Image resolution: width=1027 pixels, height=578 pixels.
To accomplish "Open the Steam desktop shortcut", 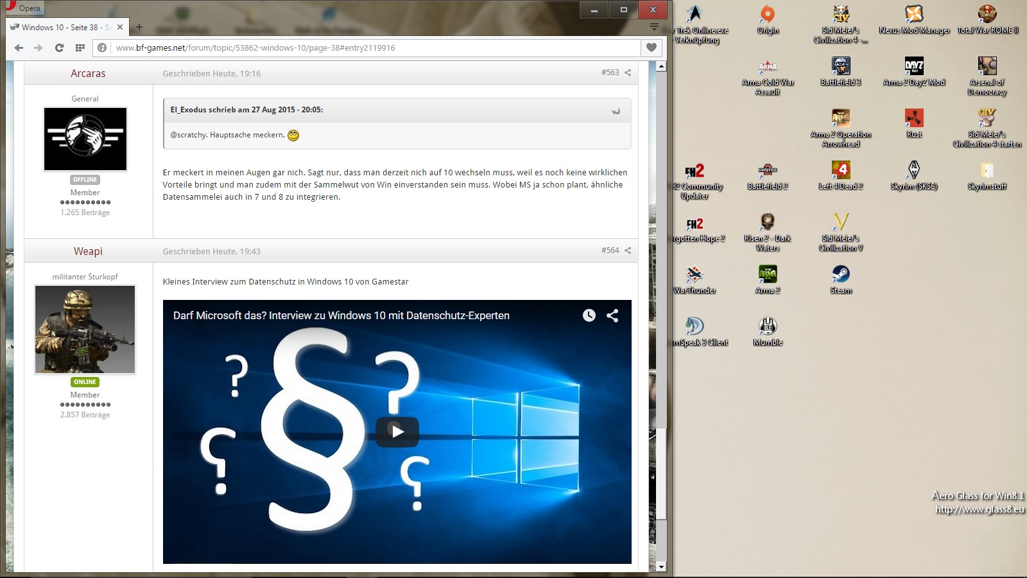I will (840, 279).
